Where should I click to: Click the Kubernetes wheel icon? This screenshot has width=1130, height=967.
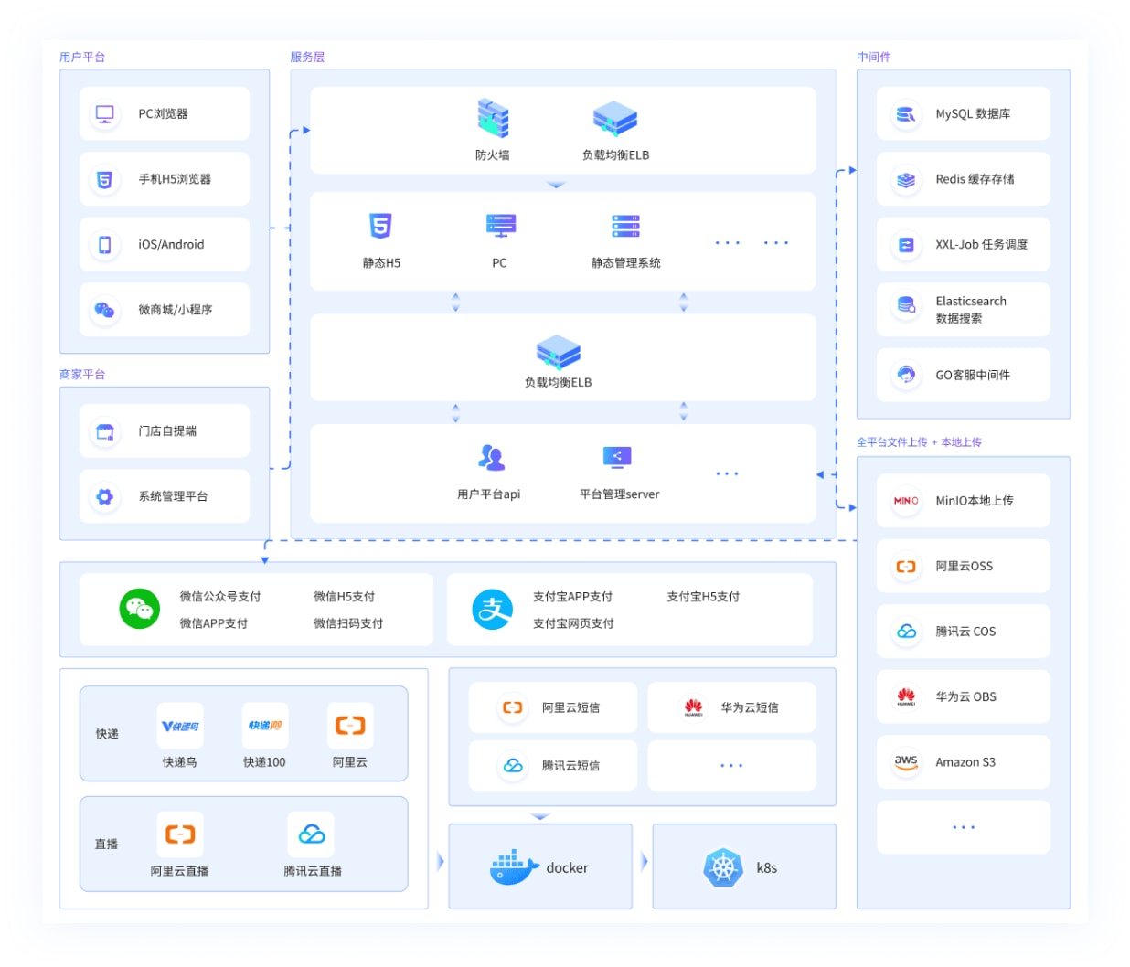click(723, 867)
